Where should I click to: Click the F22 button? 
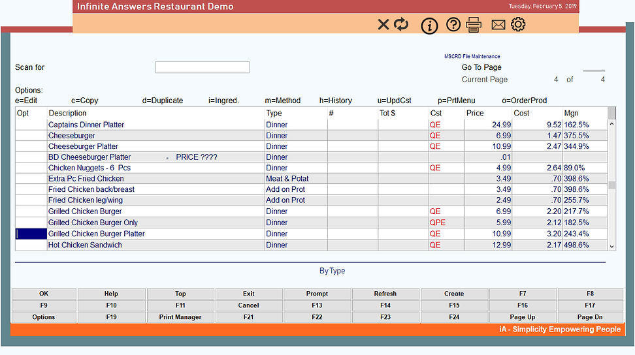click(317, 317)
